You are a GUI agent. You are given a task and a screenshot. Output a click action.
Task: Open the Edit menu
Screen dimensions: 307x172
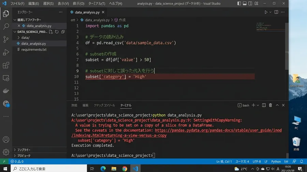pyautogui.click(x=33, y=3)
